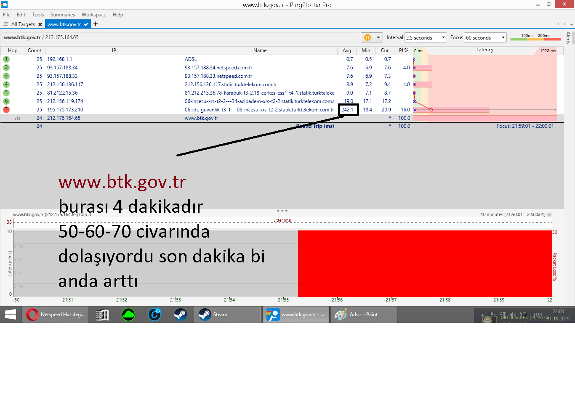Switch to the All Targets tab

tap(23, 24)
